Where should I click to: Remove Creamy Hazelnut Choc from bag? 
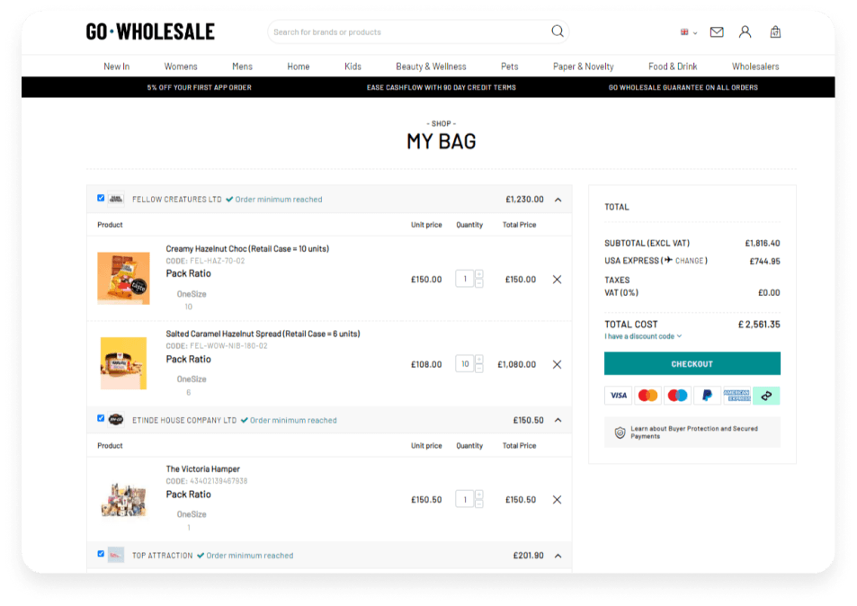[557, 280]
